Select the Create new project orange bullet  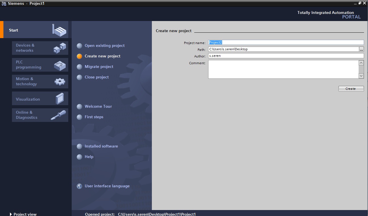click(x=80, y=56)
